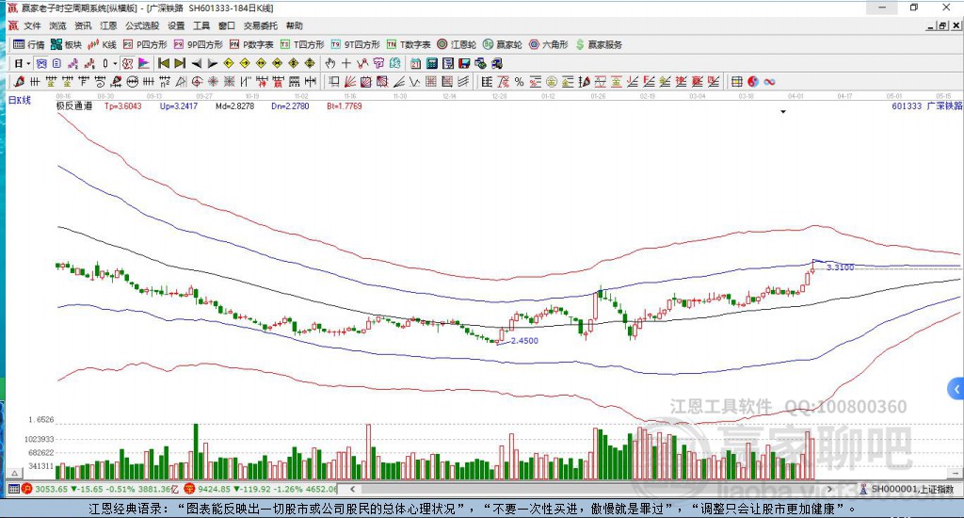The height and width of the screenshot is (518, 964).
Task: Open 赢家服务 with dollar icon
Action: pyautogui.click(x=598, y=44)
